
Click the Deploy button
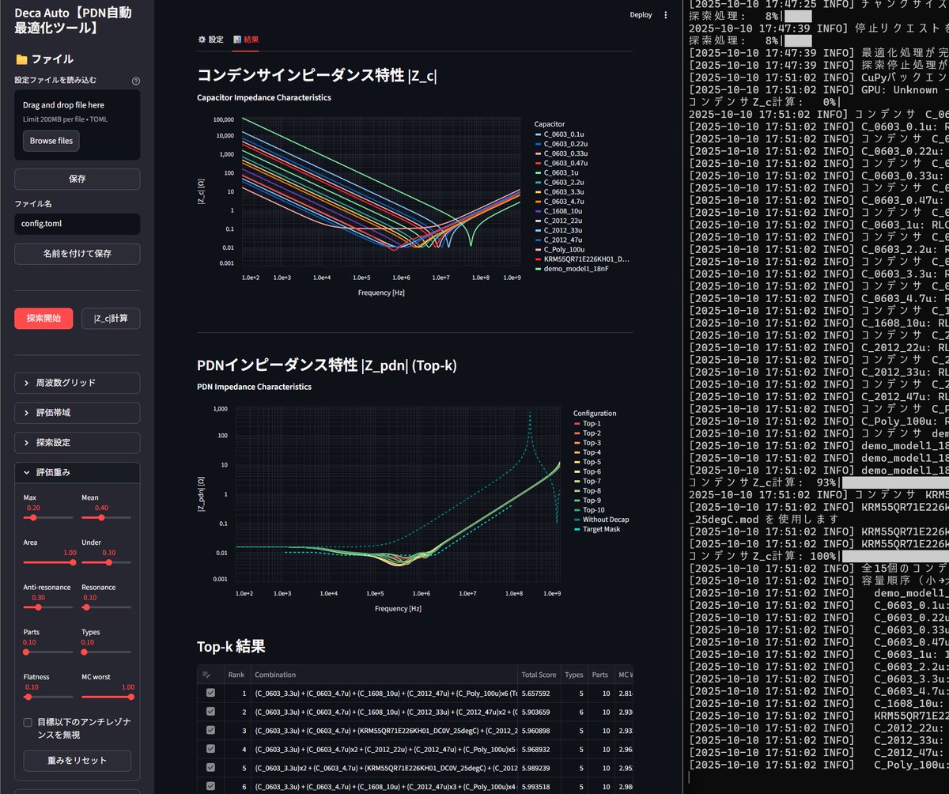tap(641, 14)
